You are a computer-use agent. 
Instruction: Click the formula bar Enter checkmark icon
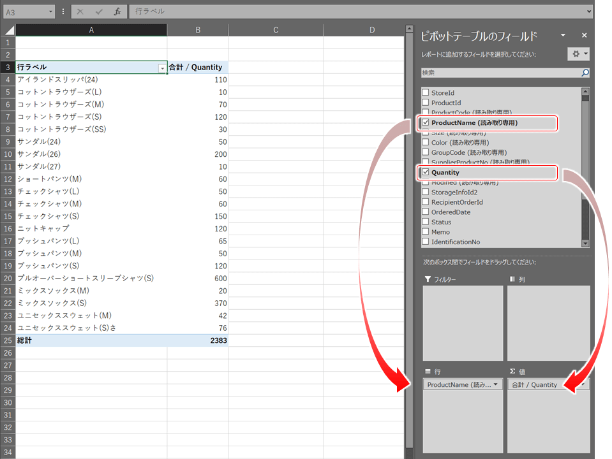click(x=98, y=11)
